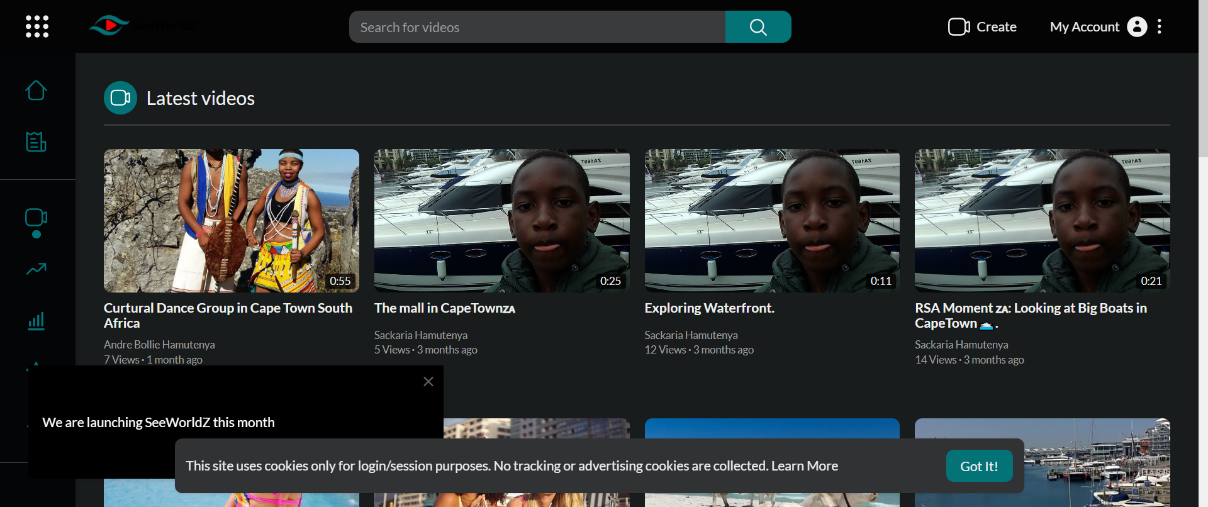Click Sackaria Hamutenya under the mall video
The height and width of the screenshot is (507, 1208).
pyautogui.click(x=421, y=335)
